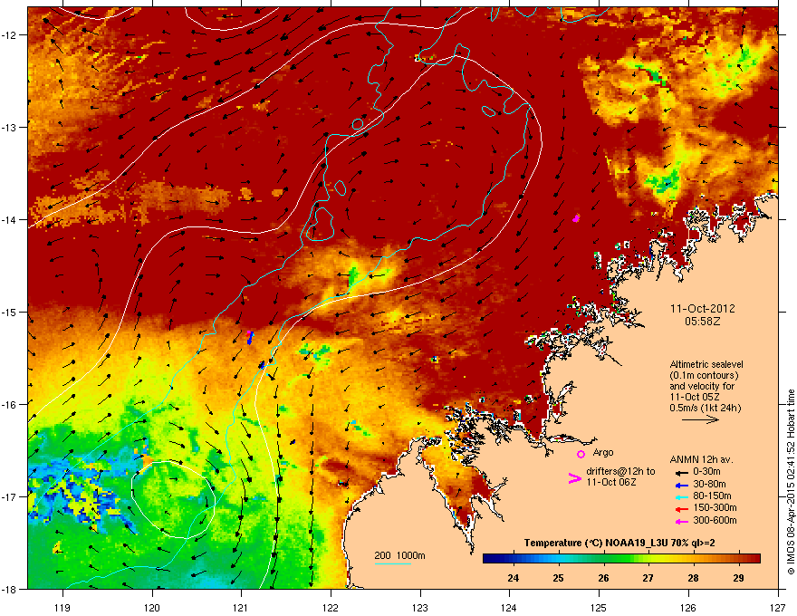Image resolution: width=797 pixels, height=616 pixels.
Task: Click the black 0-30m legend arrow
Action: 680,472
